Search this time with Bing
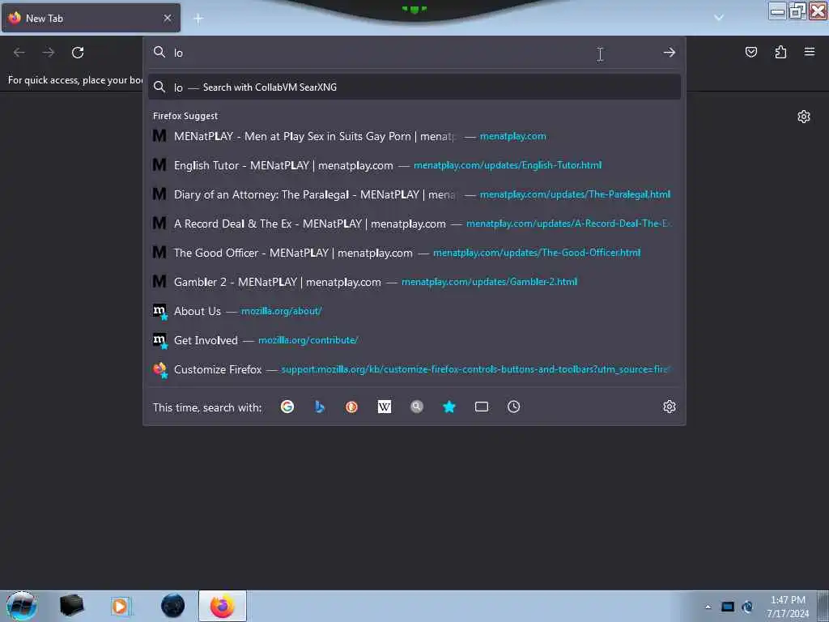This screenshot has width=829, height=622. point(319,407)
